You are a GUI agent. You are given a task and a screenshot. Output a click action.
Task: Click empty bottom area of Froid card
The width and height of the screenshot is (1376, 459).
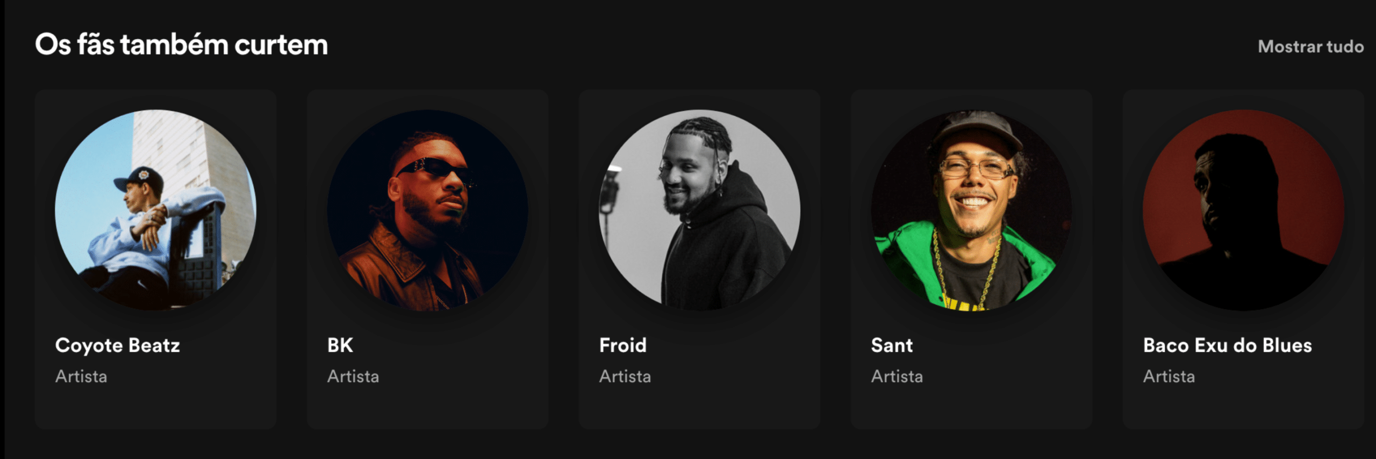pyautogui.click(x=700, y=408)
